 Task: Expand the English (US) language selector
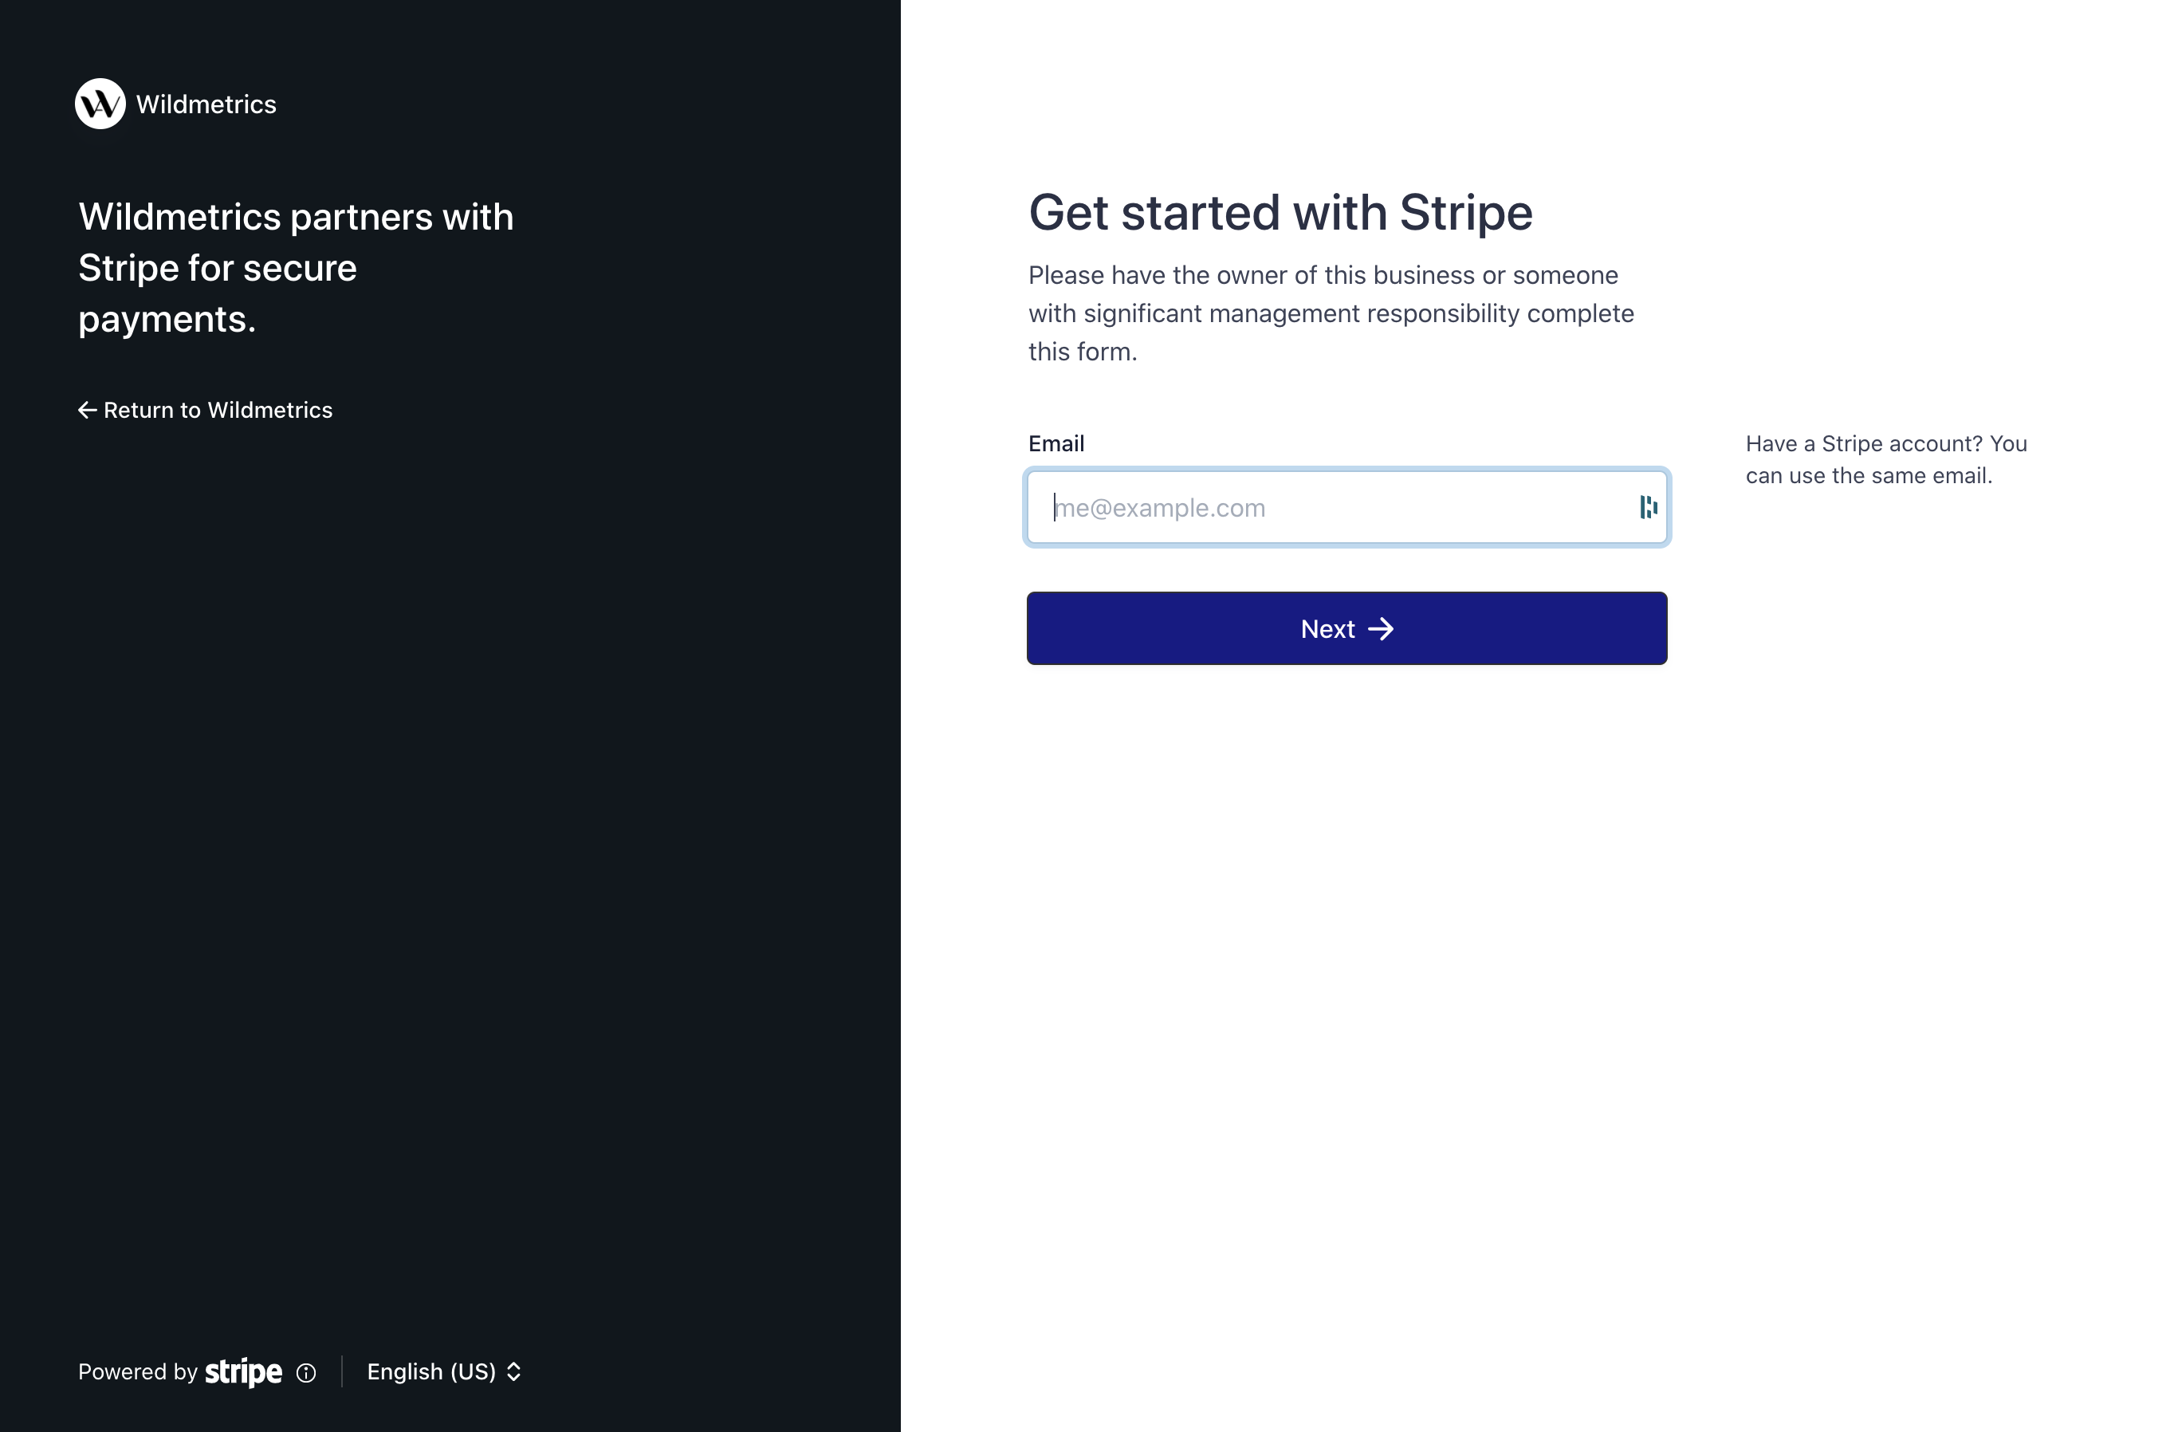click(x=444, y=1371)
